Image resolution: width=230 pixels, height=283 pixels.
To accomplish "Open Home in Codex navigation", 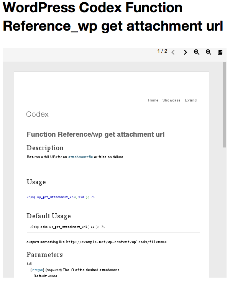I will (153, 100).
